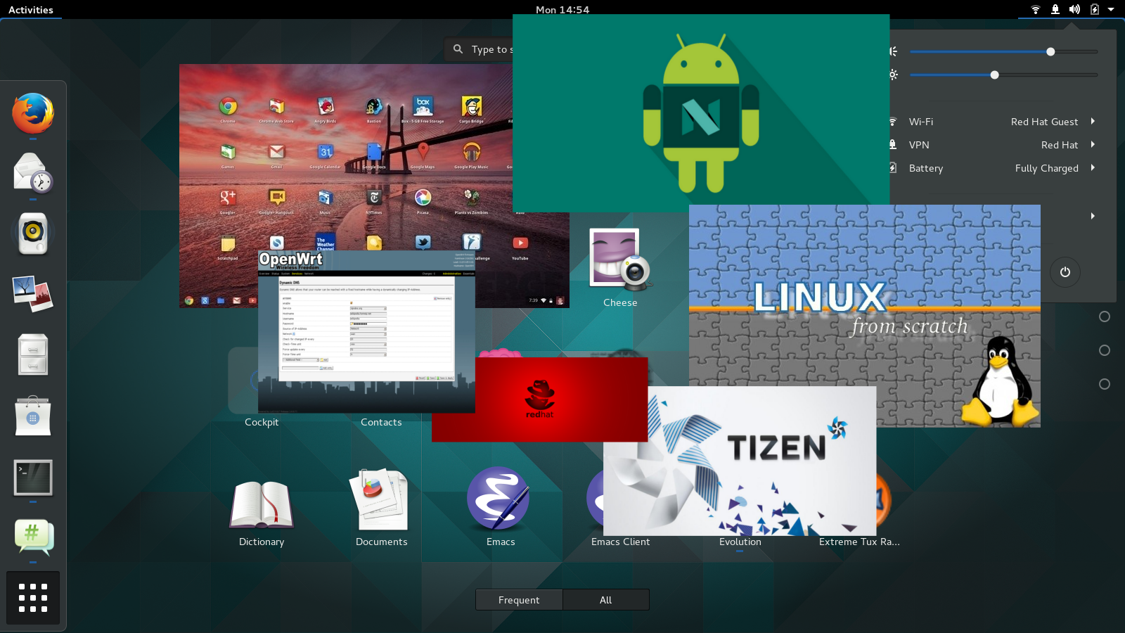Adjust the volume slider in the system menu

pos(1050,51)
